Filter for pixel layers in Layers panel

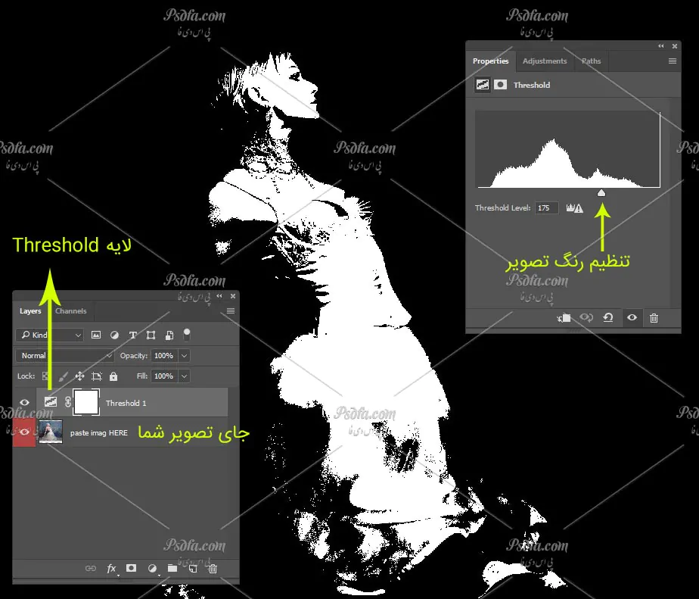coord(96,335)
